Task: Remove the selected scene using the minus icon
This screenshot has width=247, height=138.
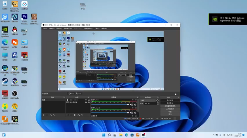Action: 47,115
